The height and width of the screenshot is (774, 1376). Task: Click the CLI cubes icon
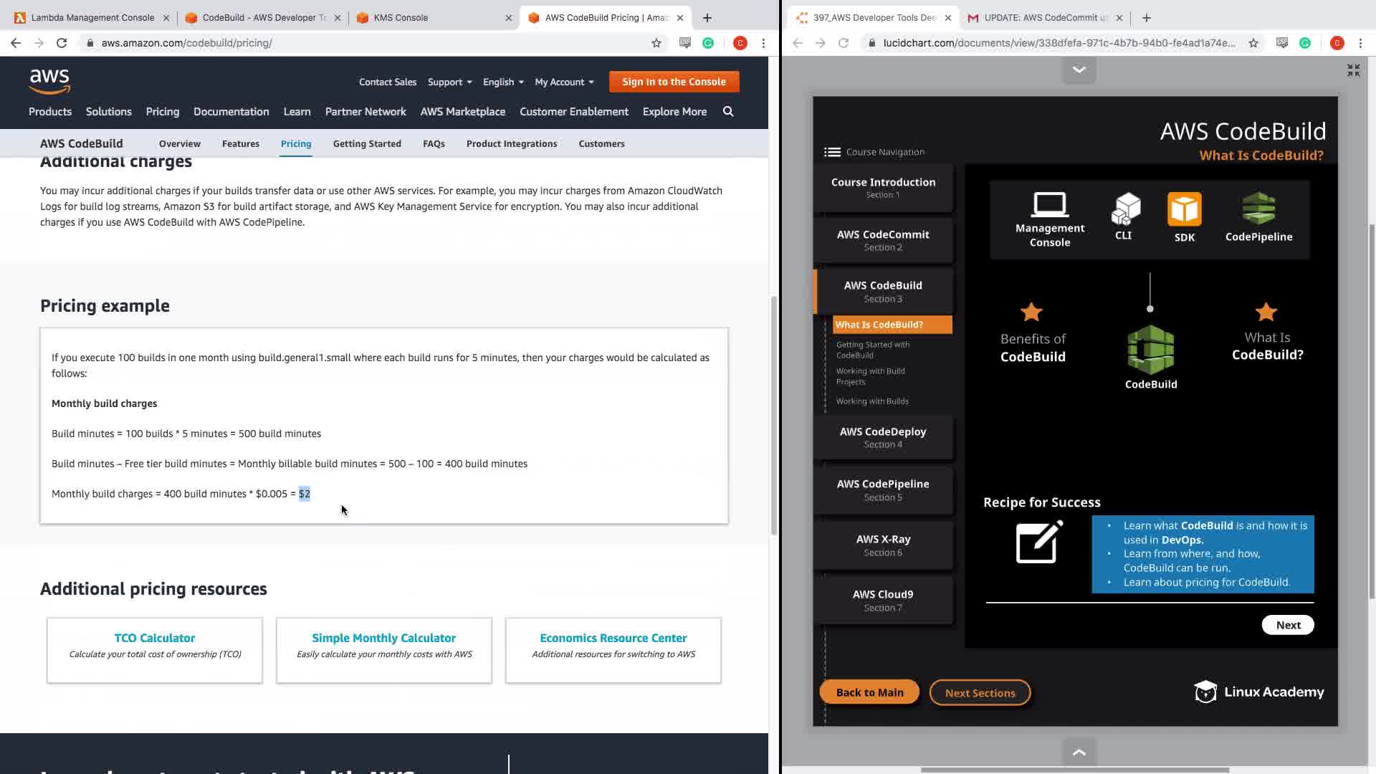tap(1125, 209)
